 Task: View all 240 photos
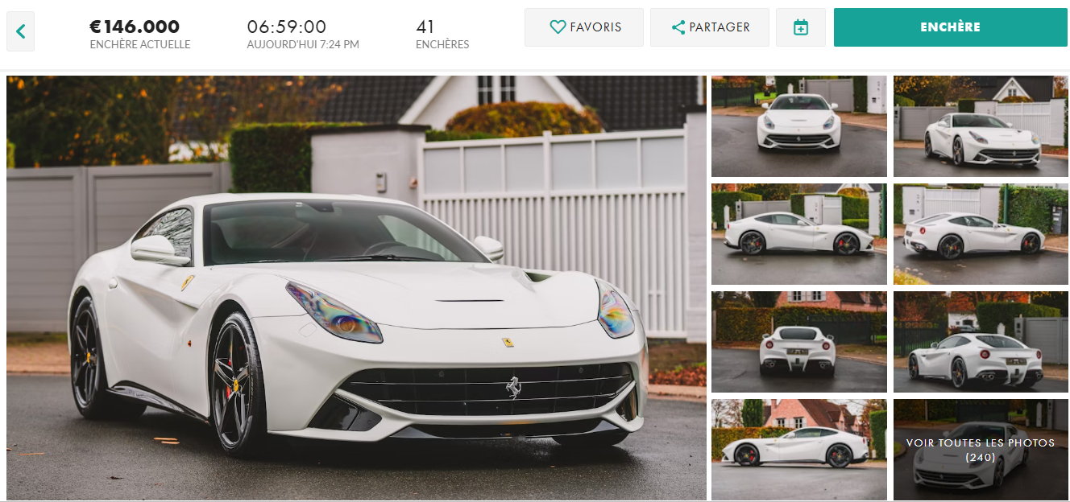981,450
